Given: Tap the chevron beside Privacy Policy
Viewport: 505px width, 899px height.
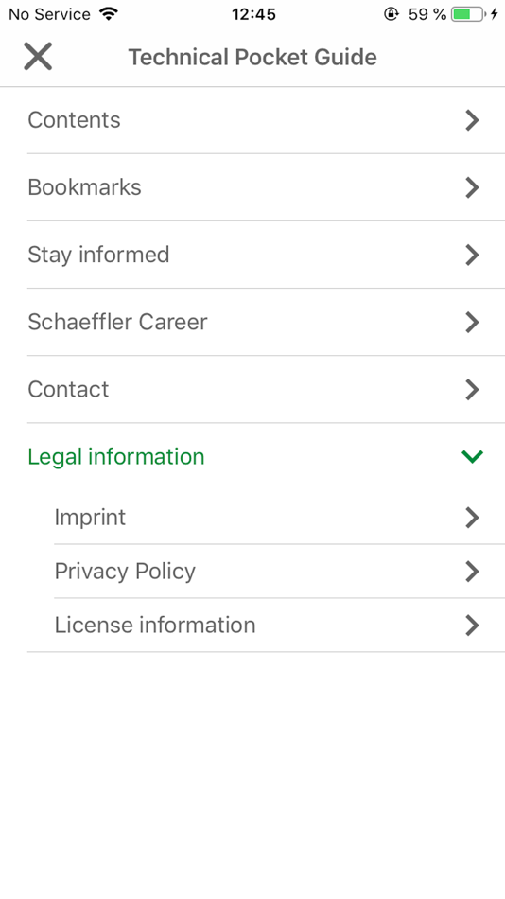Looking at the screenshot, I should [472, 571].
